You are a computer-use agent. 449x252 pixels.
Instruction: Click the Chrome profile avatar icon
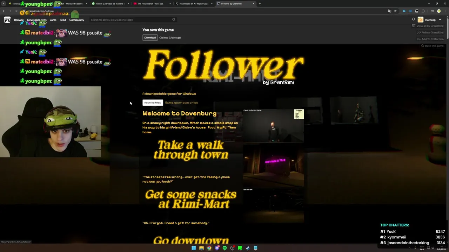(438, 11)
